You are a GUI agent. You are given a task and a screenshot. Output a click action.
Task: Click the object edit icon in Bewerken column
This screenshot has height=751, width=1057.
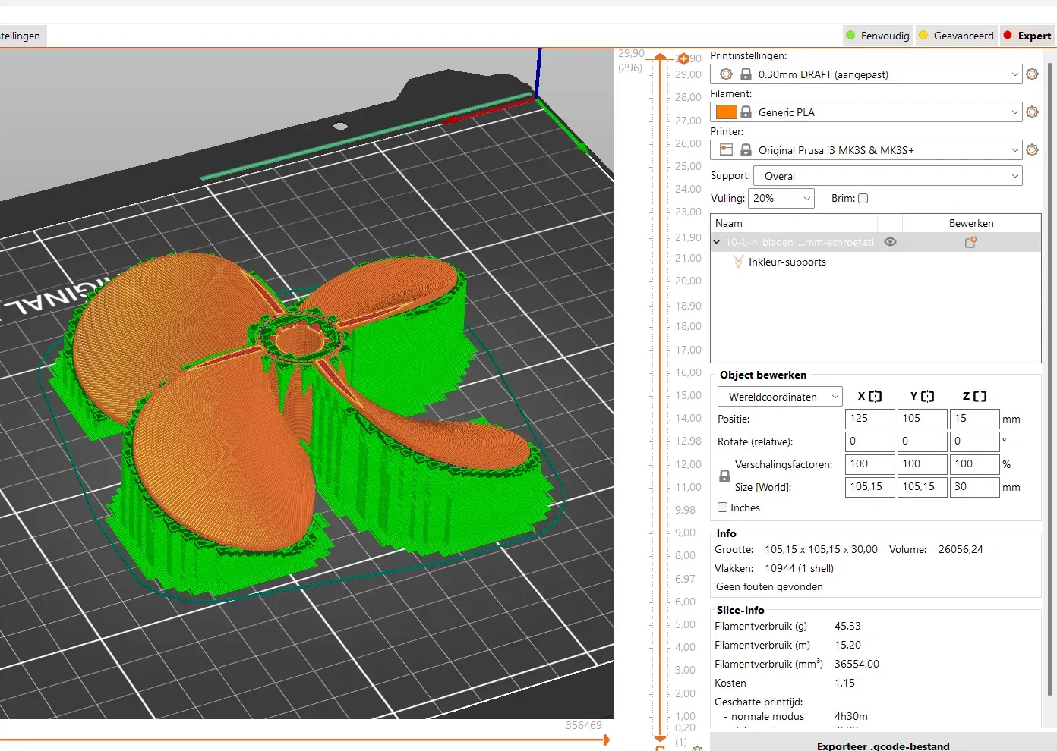[x=970, y=243]
